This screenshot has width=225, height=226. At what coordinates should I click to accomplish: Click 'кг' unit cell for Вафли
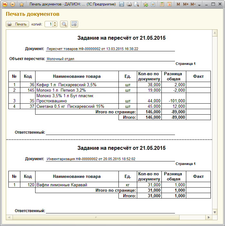pyautogui.click(x=128, y=185)
